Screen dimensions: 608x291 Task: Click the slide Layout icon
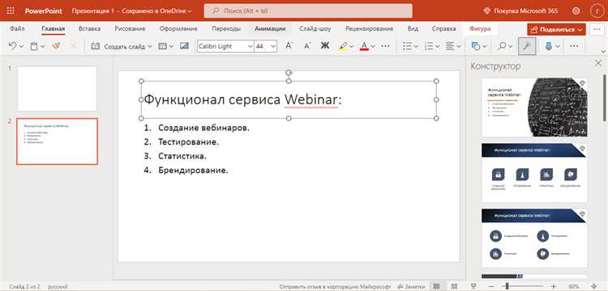[162, 46]
